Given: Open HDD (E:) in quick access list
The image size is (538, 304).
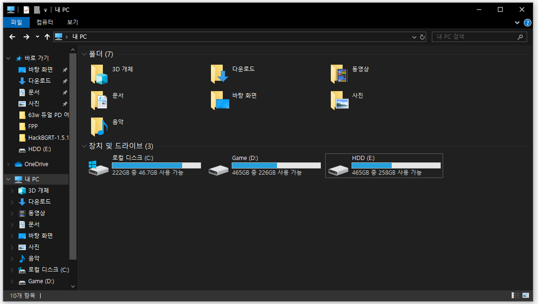Looking at the screenshot, I should [x=40, y=149].
